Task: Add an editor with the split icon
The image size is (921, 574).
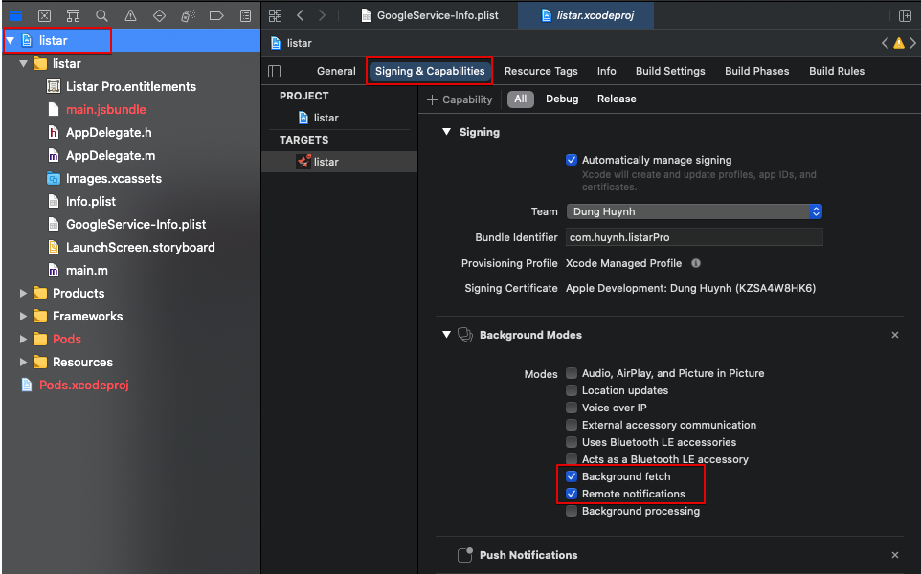Action: [905, 16]
